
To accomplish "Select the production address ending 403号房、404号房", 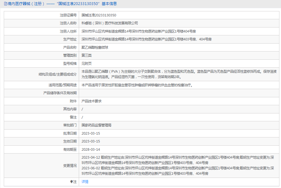I will click(x=146, y=39).
